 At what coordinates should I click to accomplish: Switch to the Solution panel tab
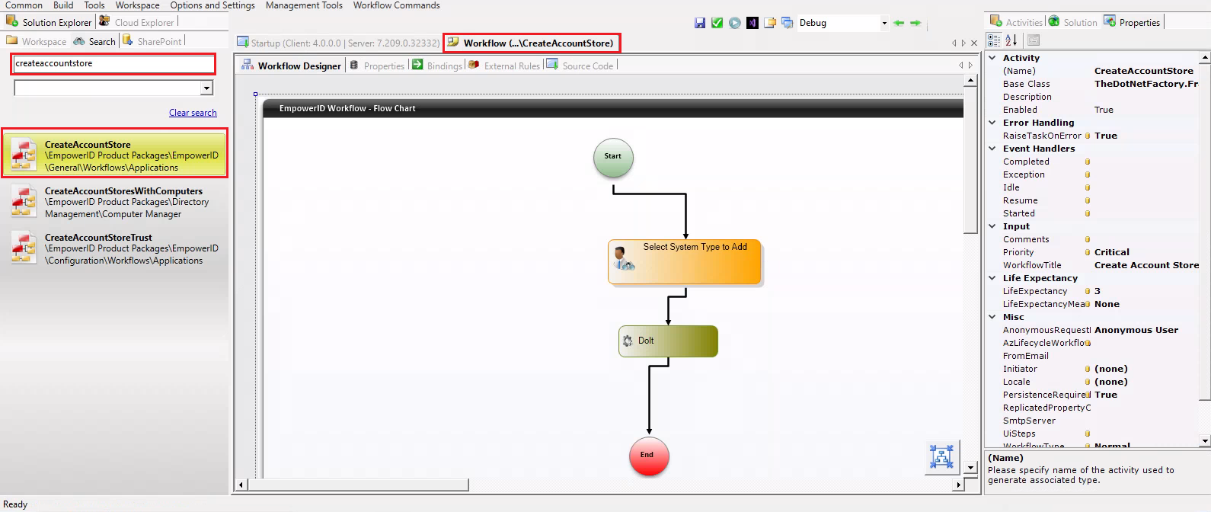coord(1073,22)
